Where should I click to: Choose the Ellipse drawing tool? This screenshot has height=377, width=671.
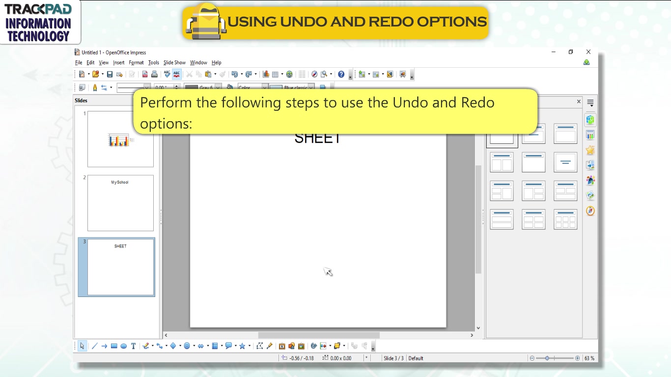tap(124, 346)
